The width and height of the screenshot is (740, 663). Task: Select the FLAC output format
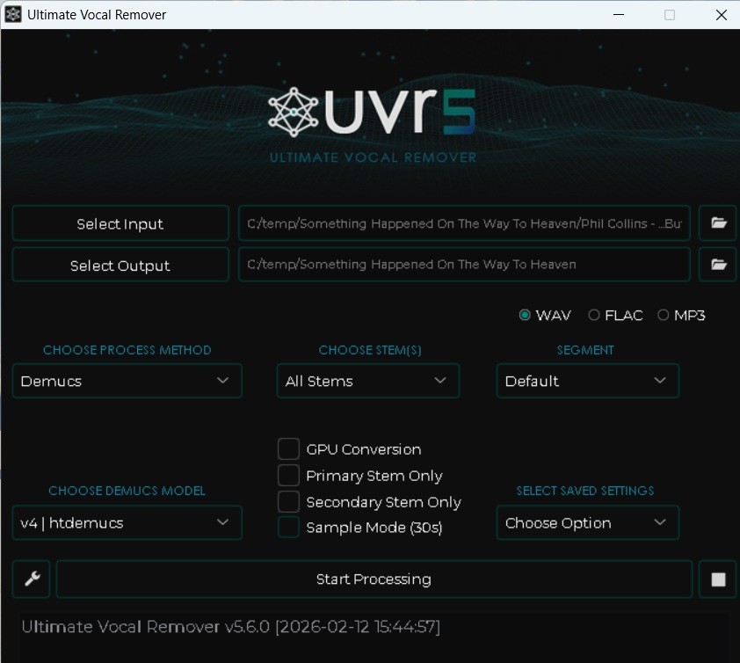click(x=595, y=315)
